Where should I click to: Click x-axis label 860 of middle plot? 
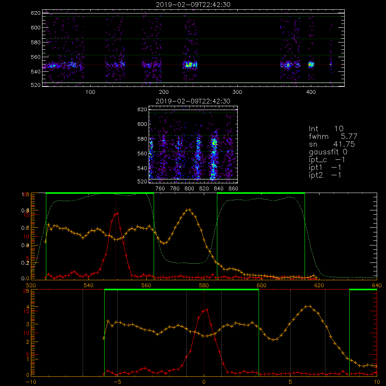tap(234, 189)
